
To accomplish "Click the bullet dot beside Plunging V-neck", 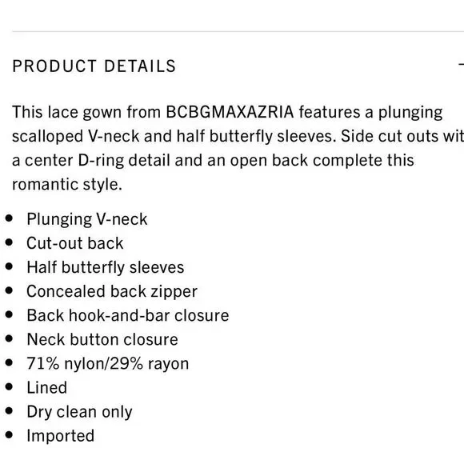I will (x=9, y=218).
